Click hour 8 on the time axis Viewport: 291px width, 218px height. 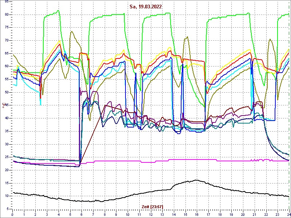pyautogui.click(x=104, y=214)
